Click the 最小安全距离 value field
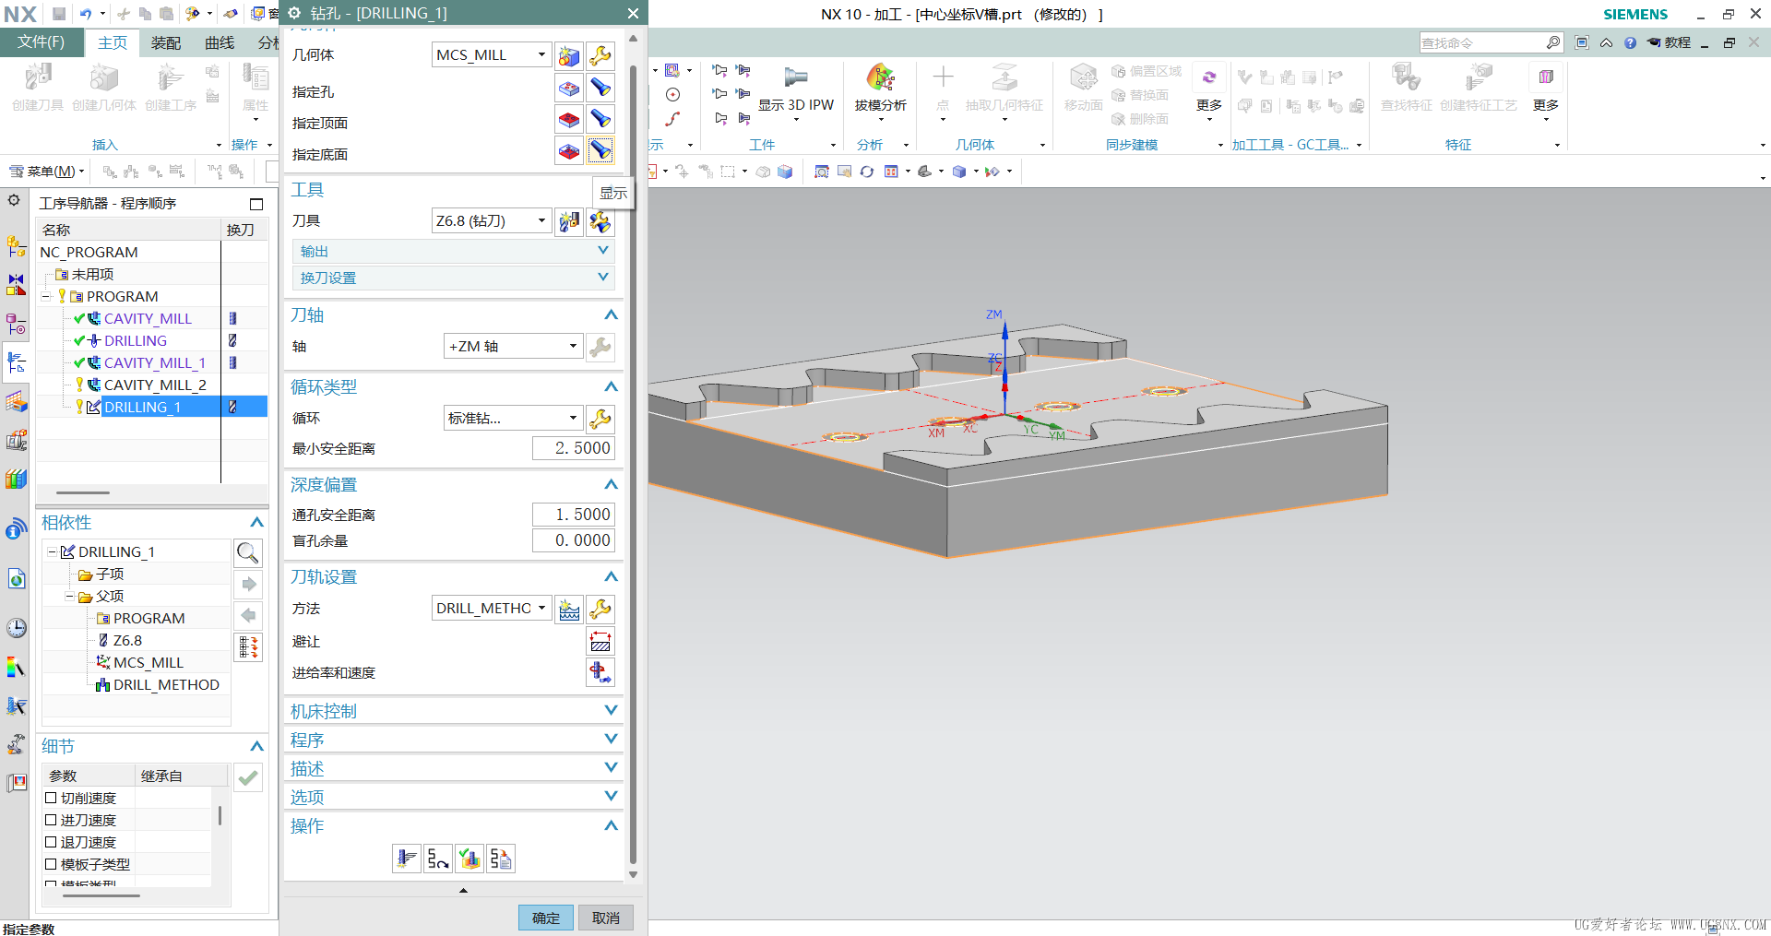This screenshot has height=936, width=1771. coord(573,448)
